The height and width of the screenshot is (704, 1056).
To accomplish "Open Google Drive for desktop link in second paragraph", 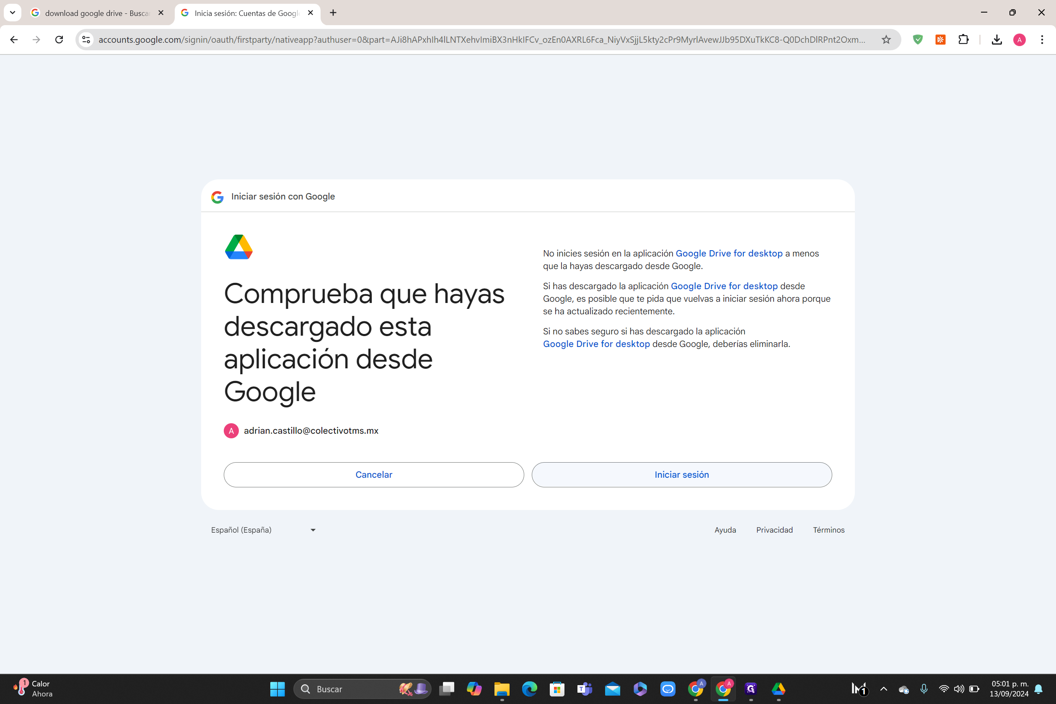I will pyautogui.click(x=724, y=286).
